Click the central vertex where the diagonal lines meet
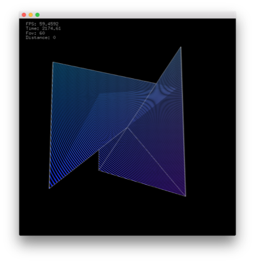255x263 pixels. pos(127,128)
